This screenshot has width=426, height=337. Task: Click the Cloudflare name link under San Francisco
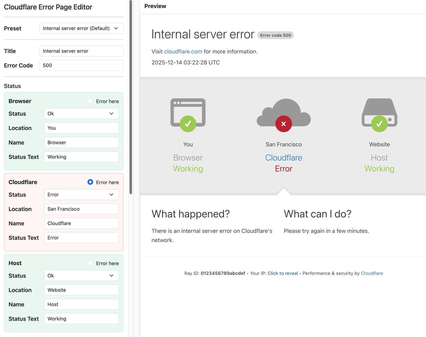[x=284, y=158]
